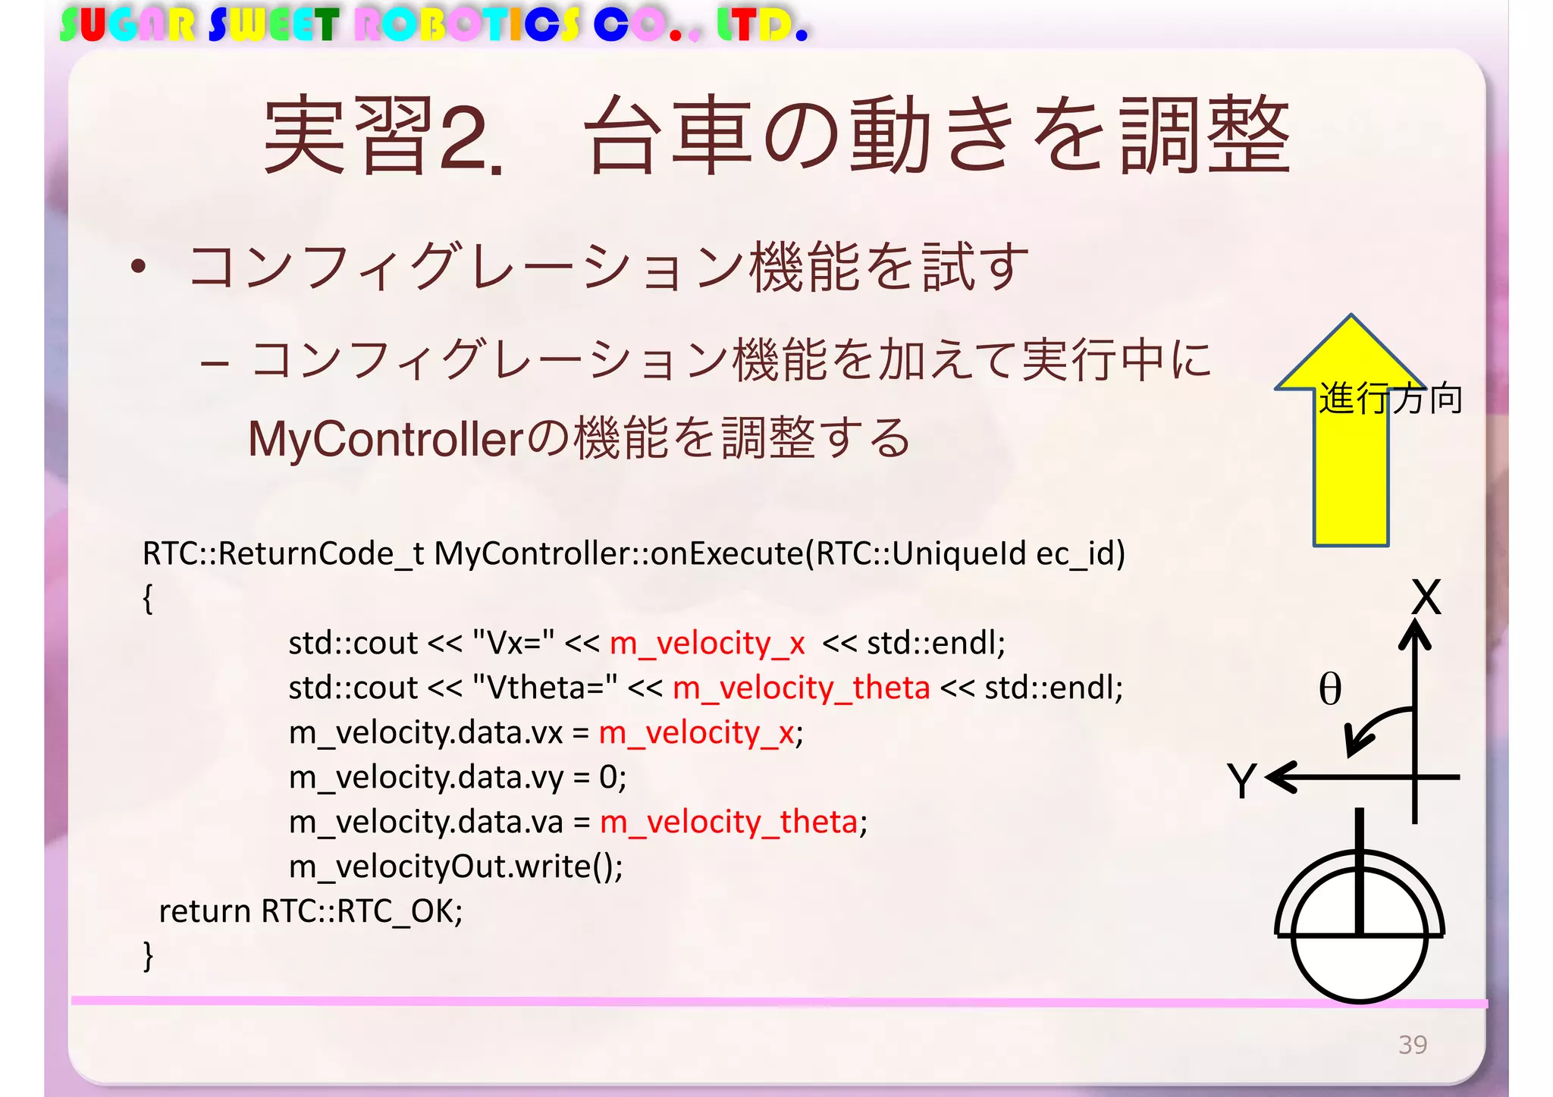Screen dimensions: 1553x1097
Task: Click the slide number 39
Action: point(1413,1045)
